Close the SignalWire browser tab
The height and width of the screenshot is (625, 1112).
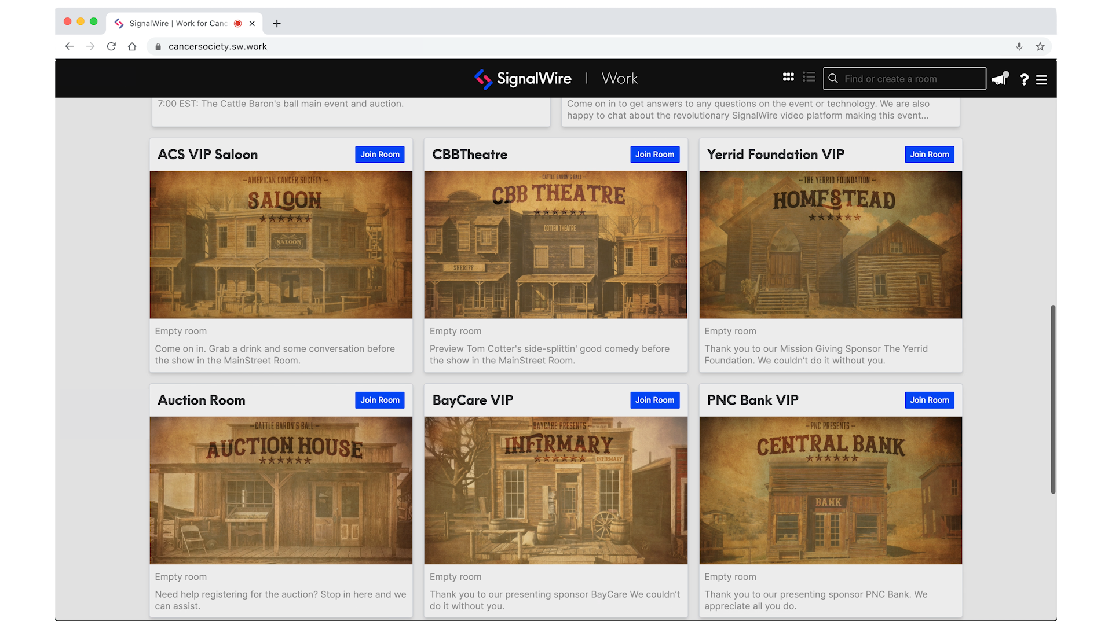(252, 23)
